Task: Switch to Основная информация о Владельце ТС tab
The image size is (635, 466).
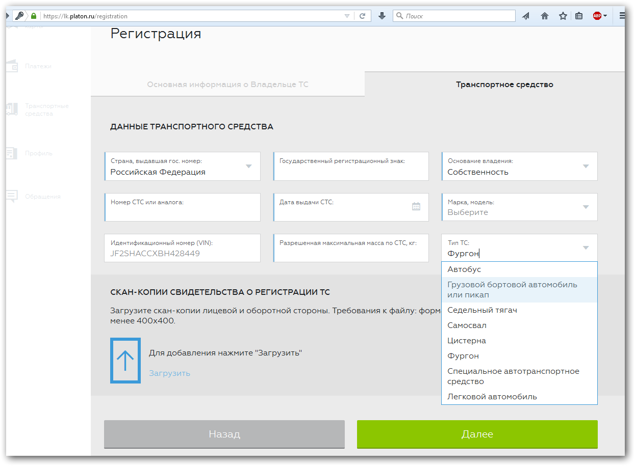Action: coord(227,85)
